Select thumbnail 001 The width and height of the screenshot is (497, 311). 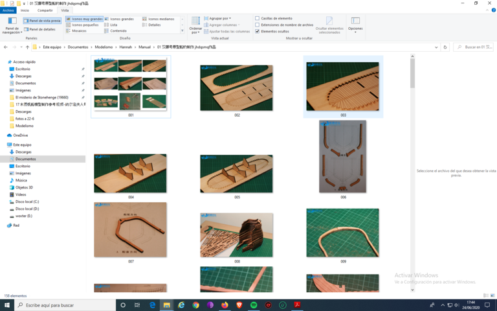coord(131,87)
